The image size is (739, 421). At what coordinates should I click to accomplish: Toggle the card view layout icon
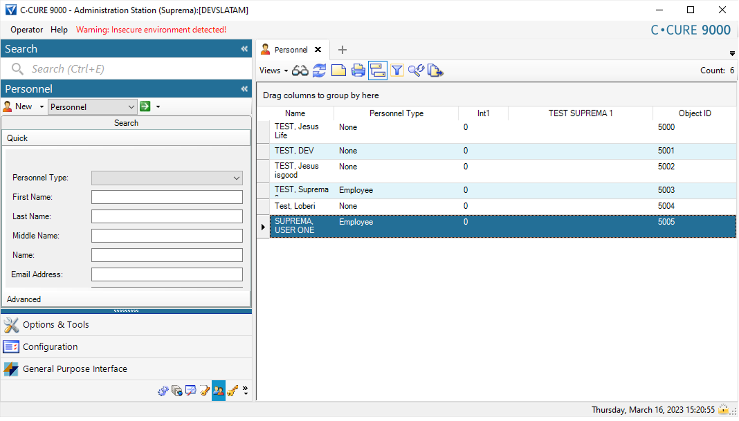tap(377, 71)
